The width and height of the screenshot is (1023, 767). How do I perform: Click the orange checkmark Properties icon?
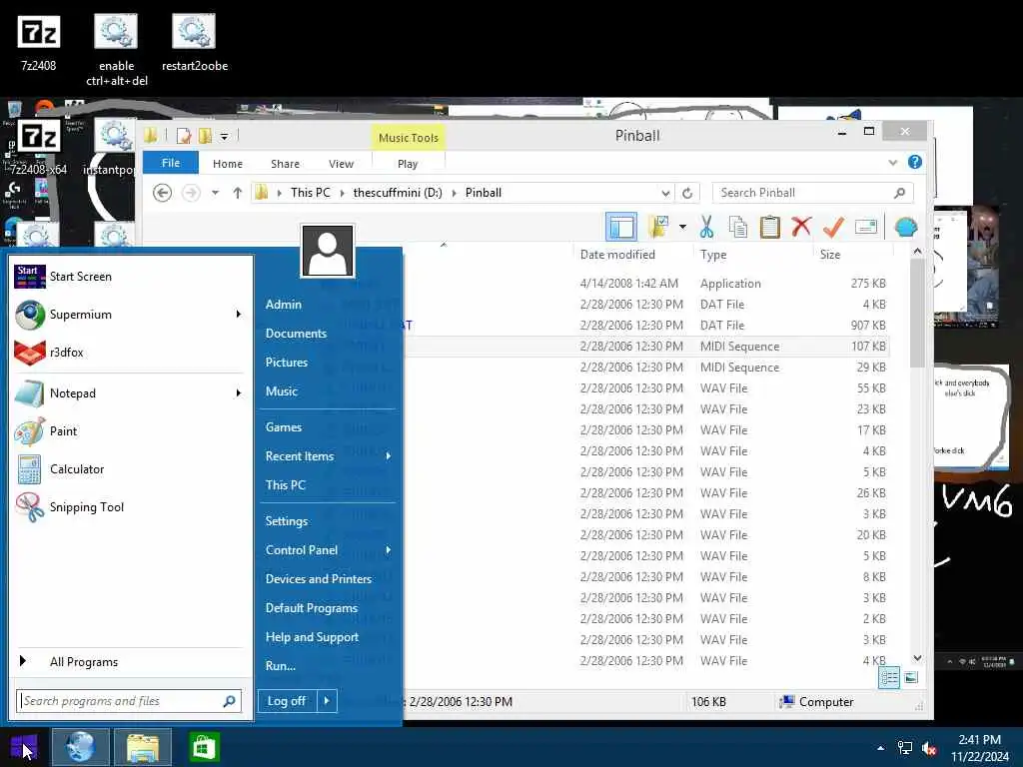[x=833, y=227]
